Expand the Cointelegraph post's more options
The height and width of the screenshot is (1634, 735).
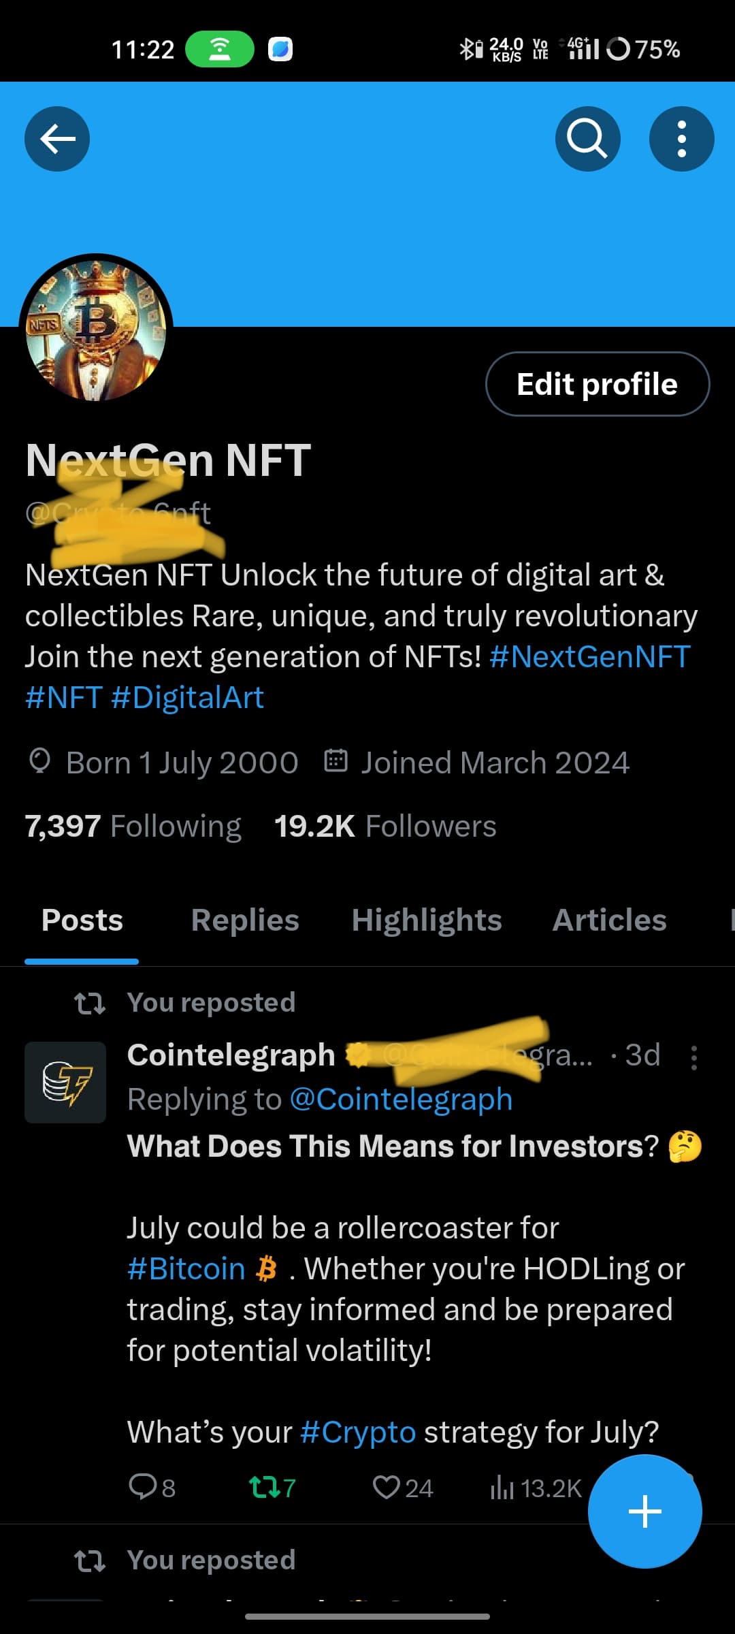[x=693, y=1057]
